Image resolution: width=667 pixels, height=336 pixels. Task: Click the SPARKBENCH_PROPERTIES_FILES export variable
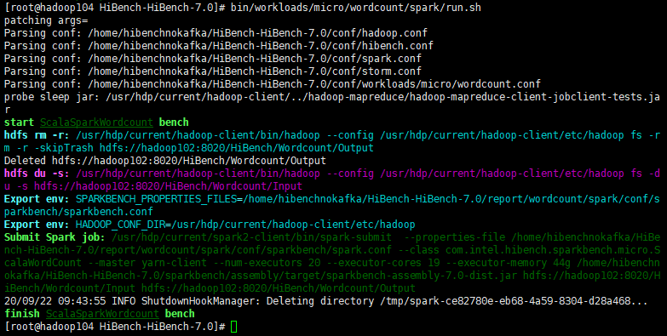click(x=156, y=199)
